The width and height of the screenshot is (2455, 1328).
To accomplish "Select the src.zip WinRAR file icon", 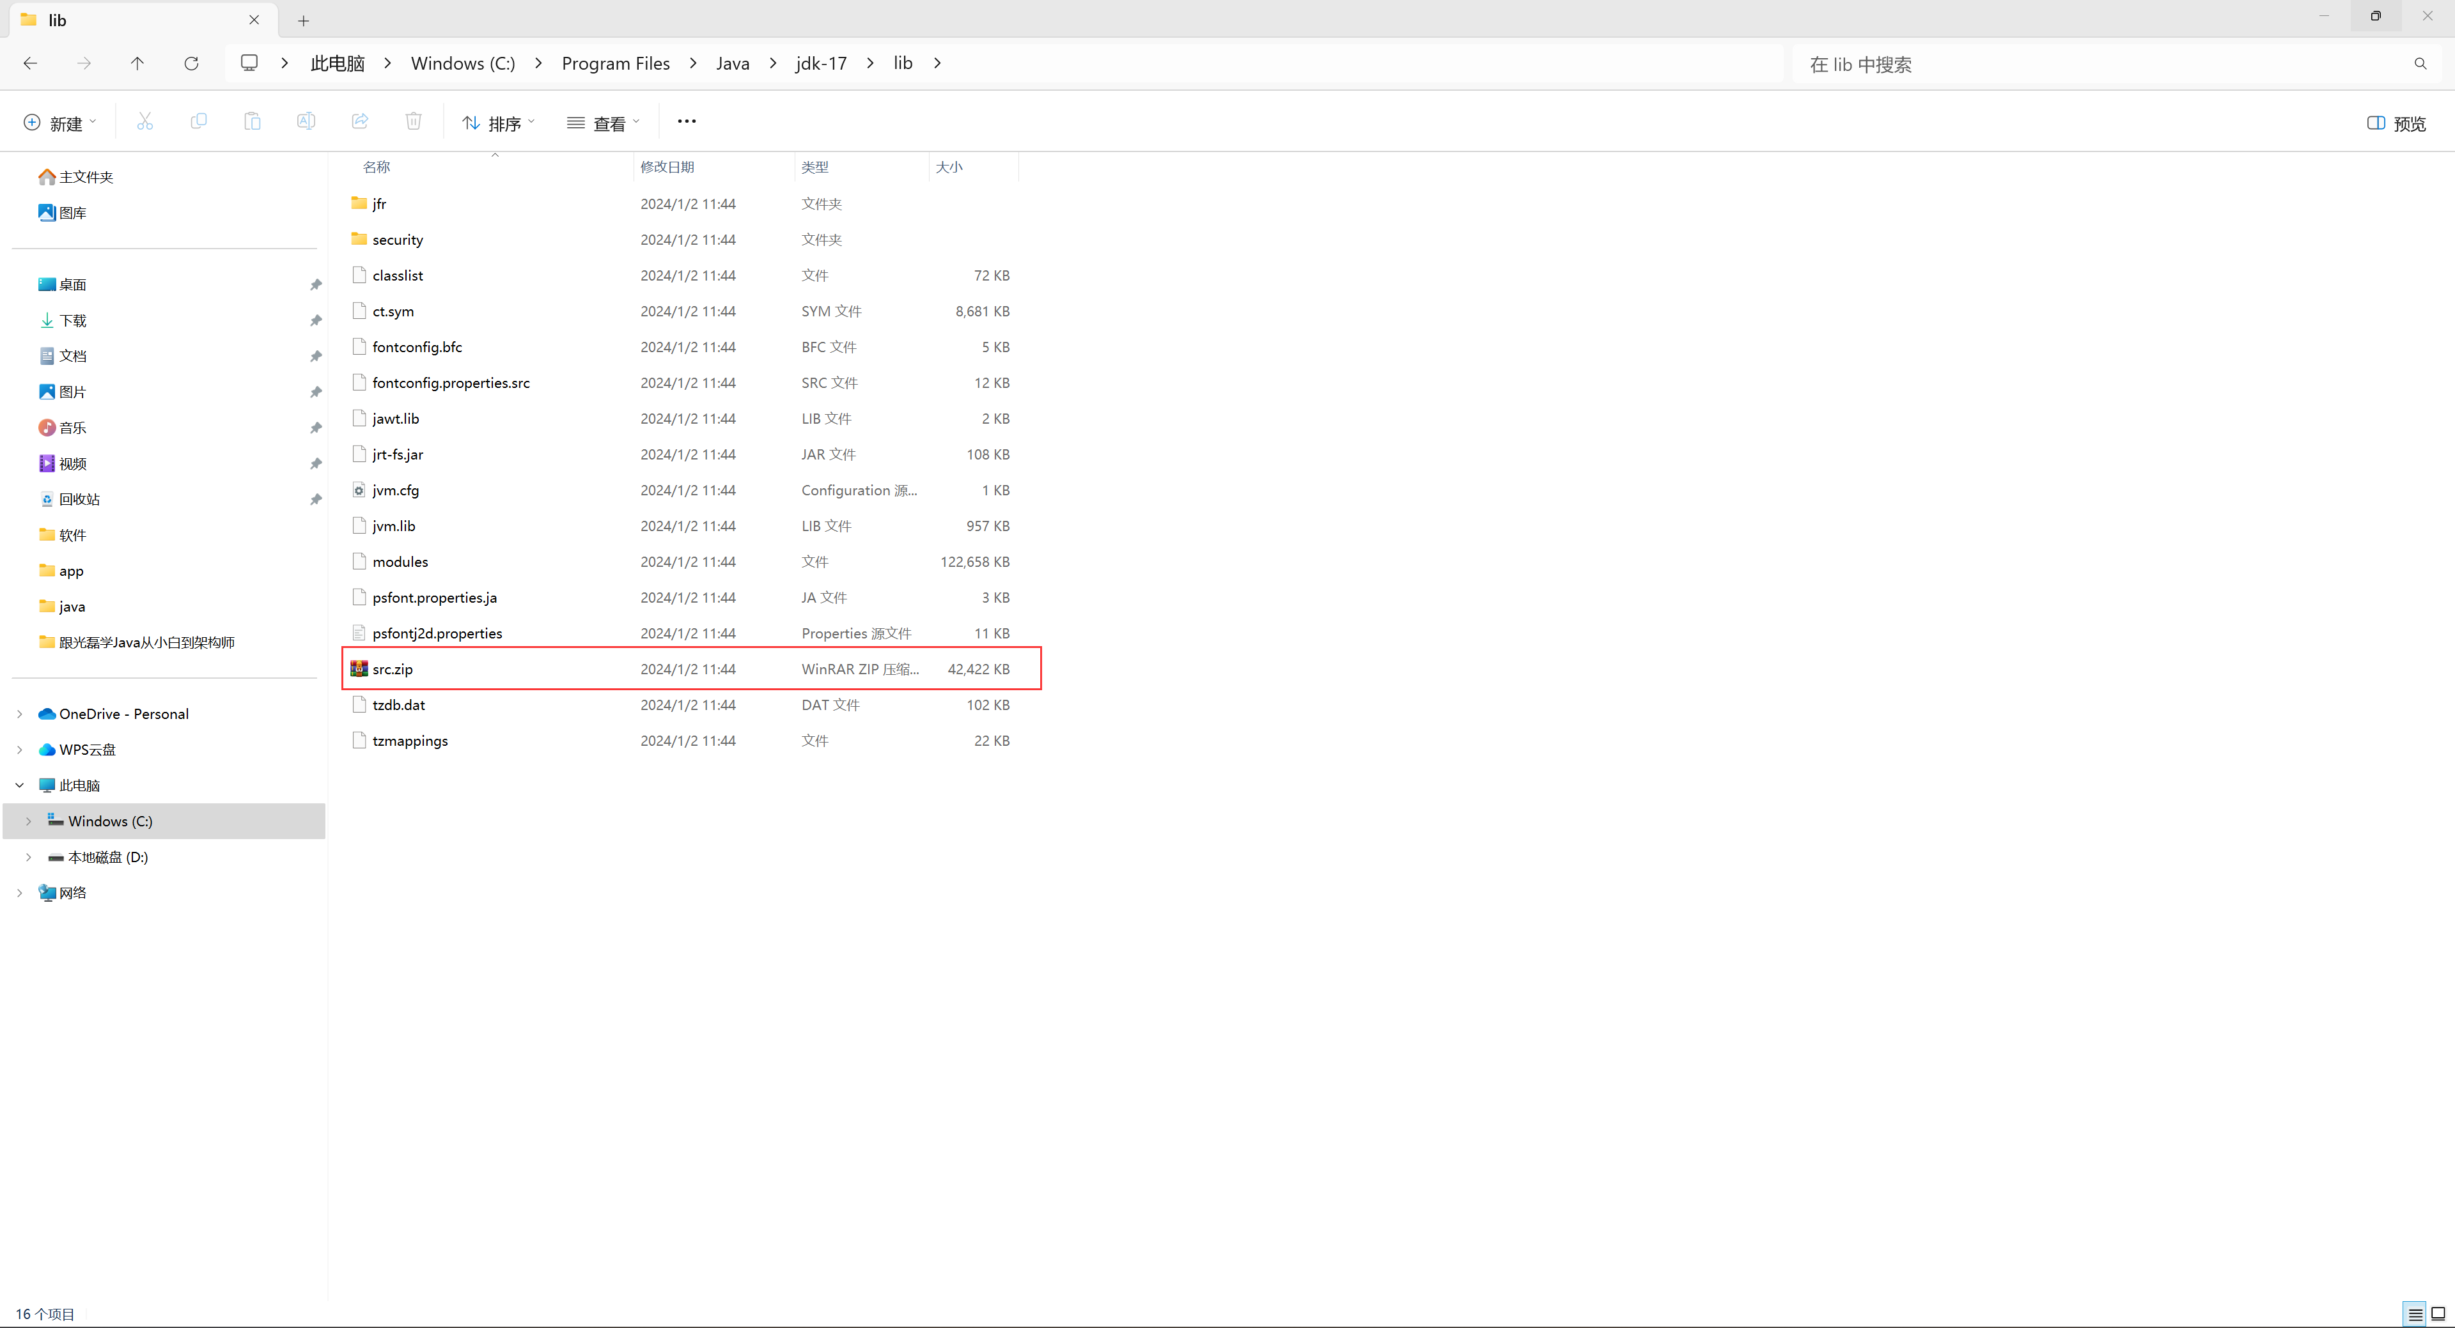I will click(x=359, y=668).
